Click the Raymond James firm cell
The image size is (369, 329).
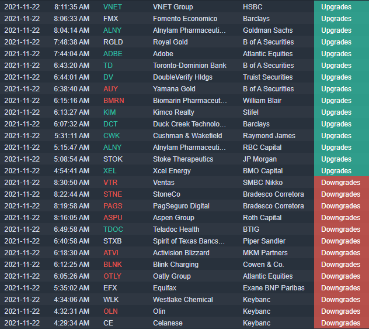click(x=269, y=136)
